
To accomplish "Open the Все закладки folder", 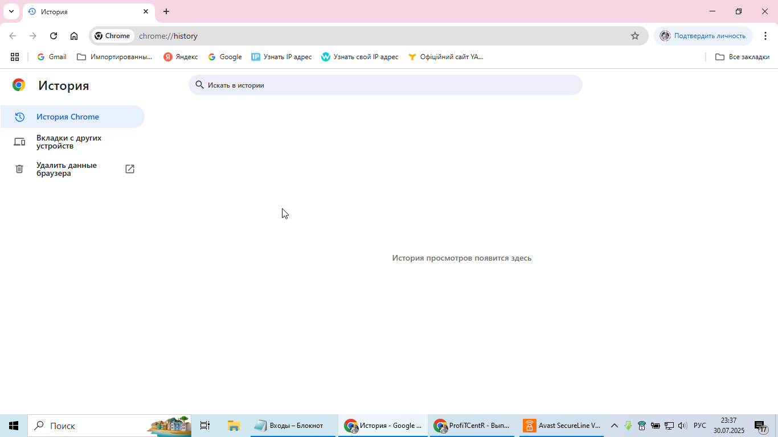I will coord(742,57).
